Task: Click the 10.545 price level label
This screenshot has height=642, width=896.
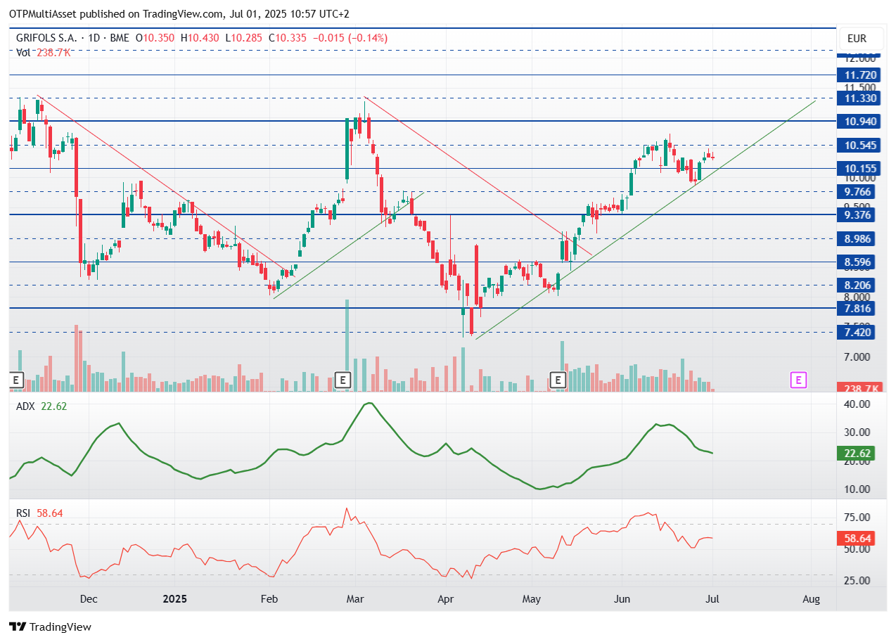Action: pos(858,146)
